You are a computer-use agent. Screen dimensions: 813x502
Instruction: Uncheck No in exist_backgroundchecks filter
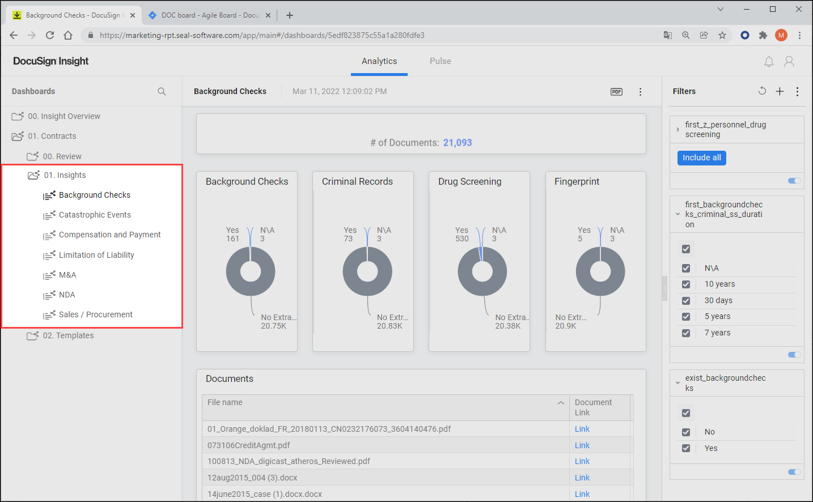pos(686,432)
